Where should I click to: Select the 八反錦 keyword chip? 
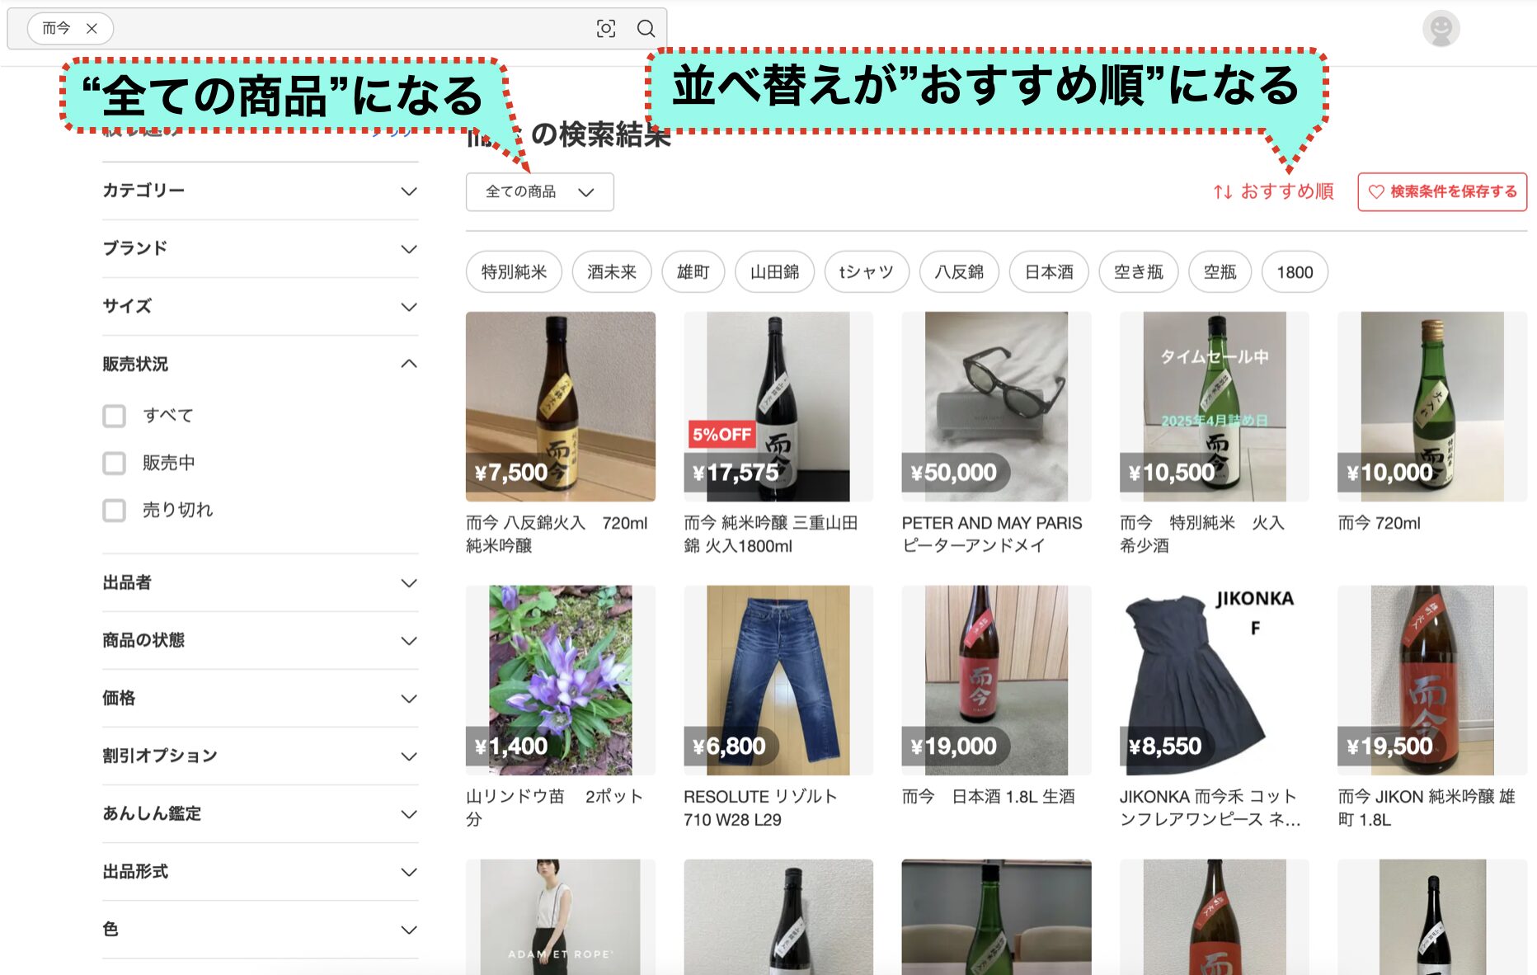[x=959, y=272]
